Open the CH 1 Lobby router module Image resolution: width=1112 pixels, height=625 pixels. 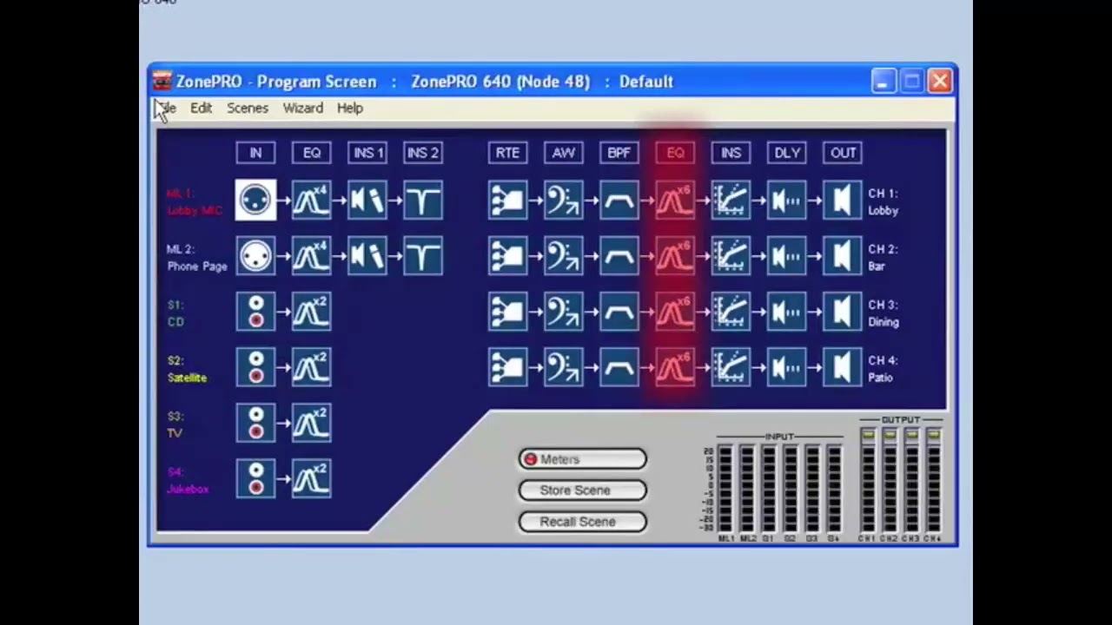(x=507, y=201)
